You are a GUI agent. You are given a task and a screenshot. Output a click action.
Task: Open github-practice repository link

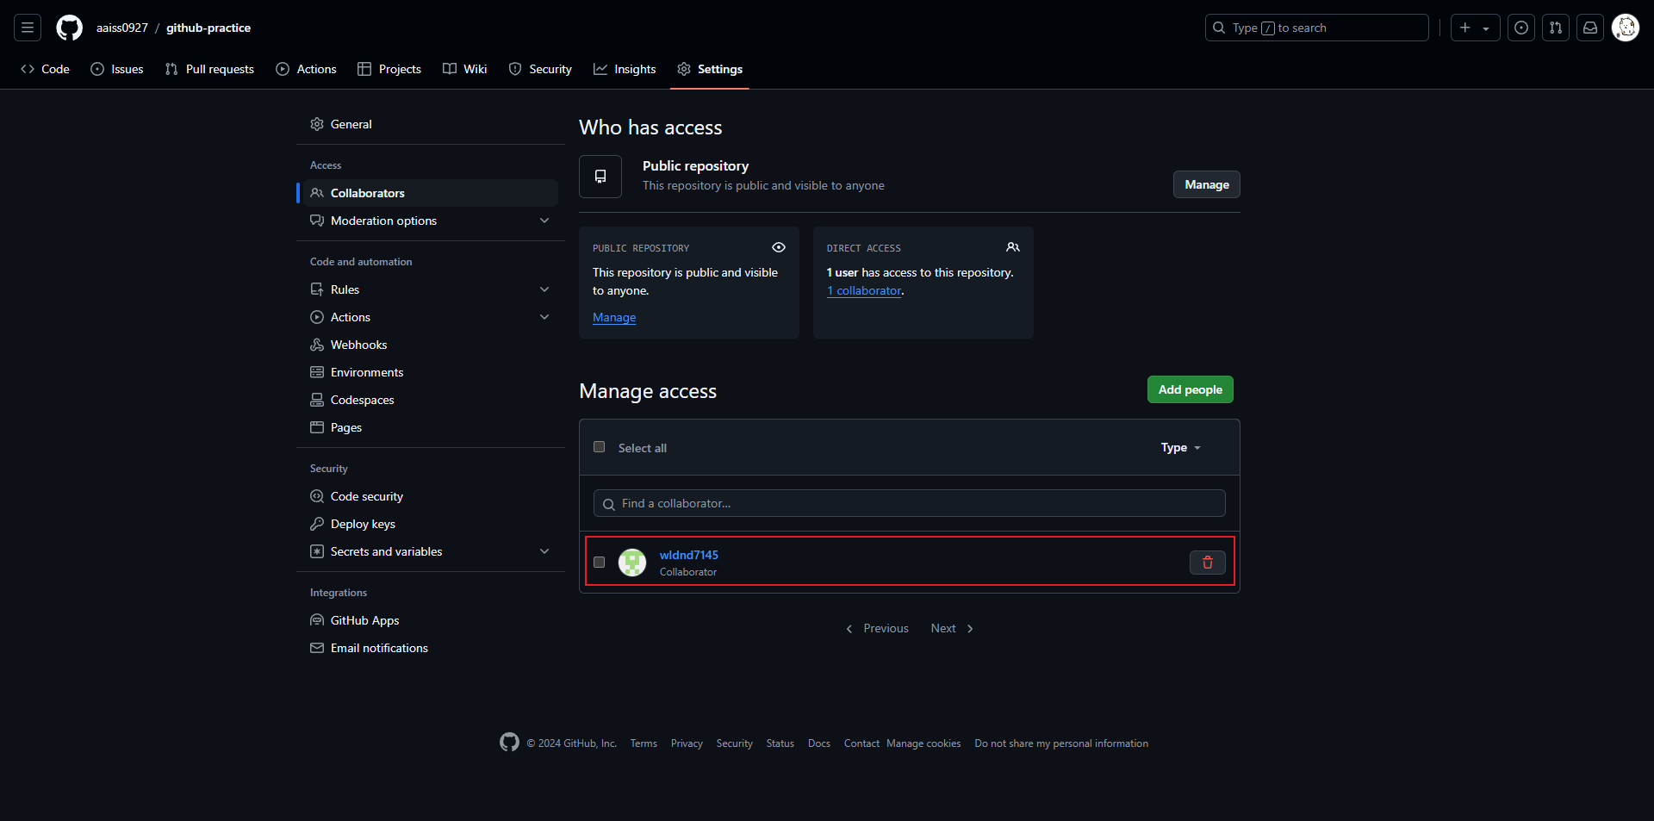pyautogui.click(x=208, y=28)
